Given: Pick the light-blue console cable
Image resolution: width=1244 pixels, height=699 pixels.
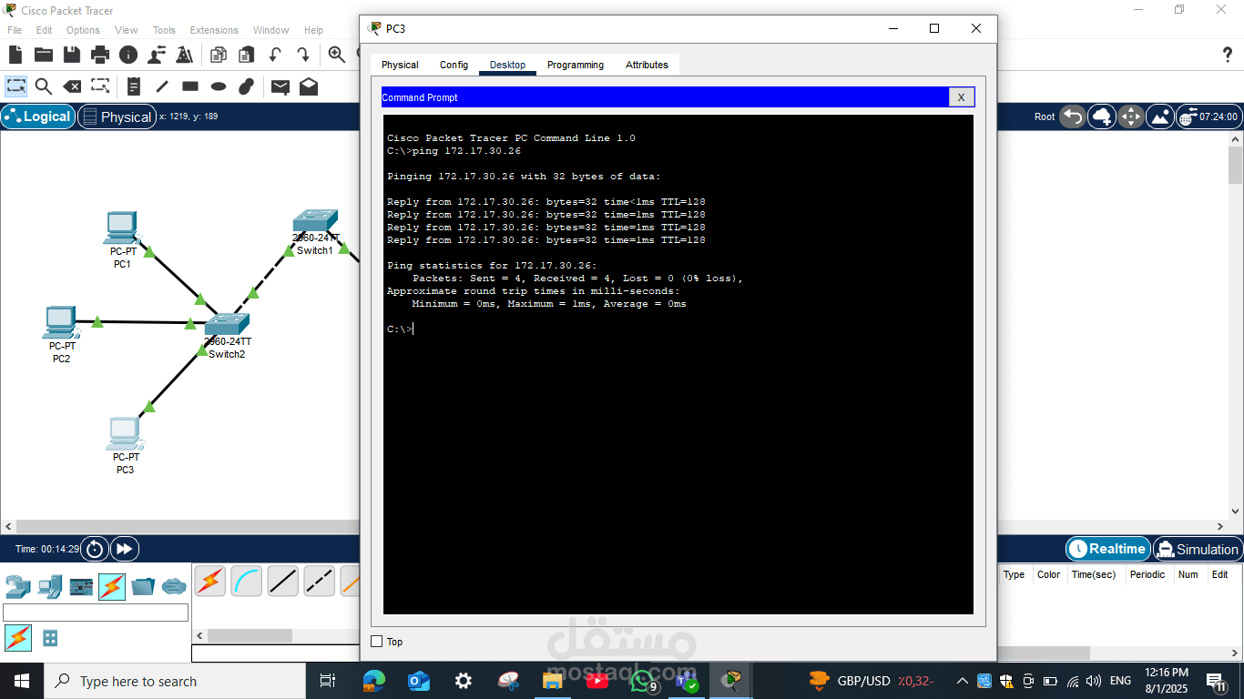Looking at the screenshot, I should coord(246,581).
